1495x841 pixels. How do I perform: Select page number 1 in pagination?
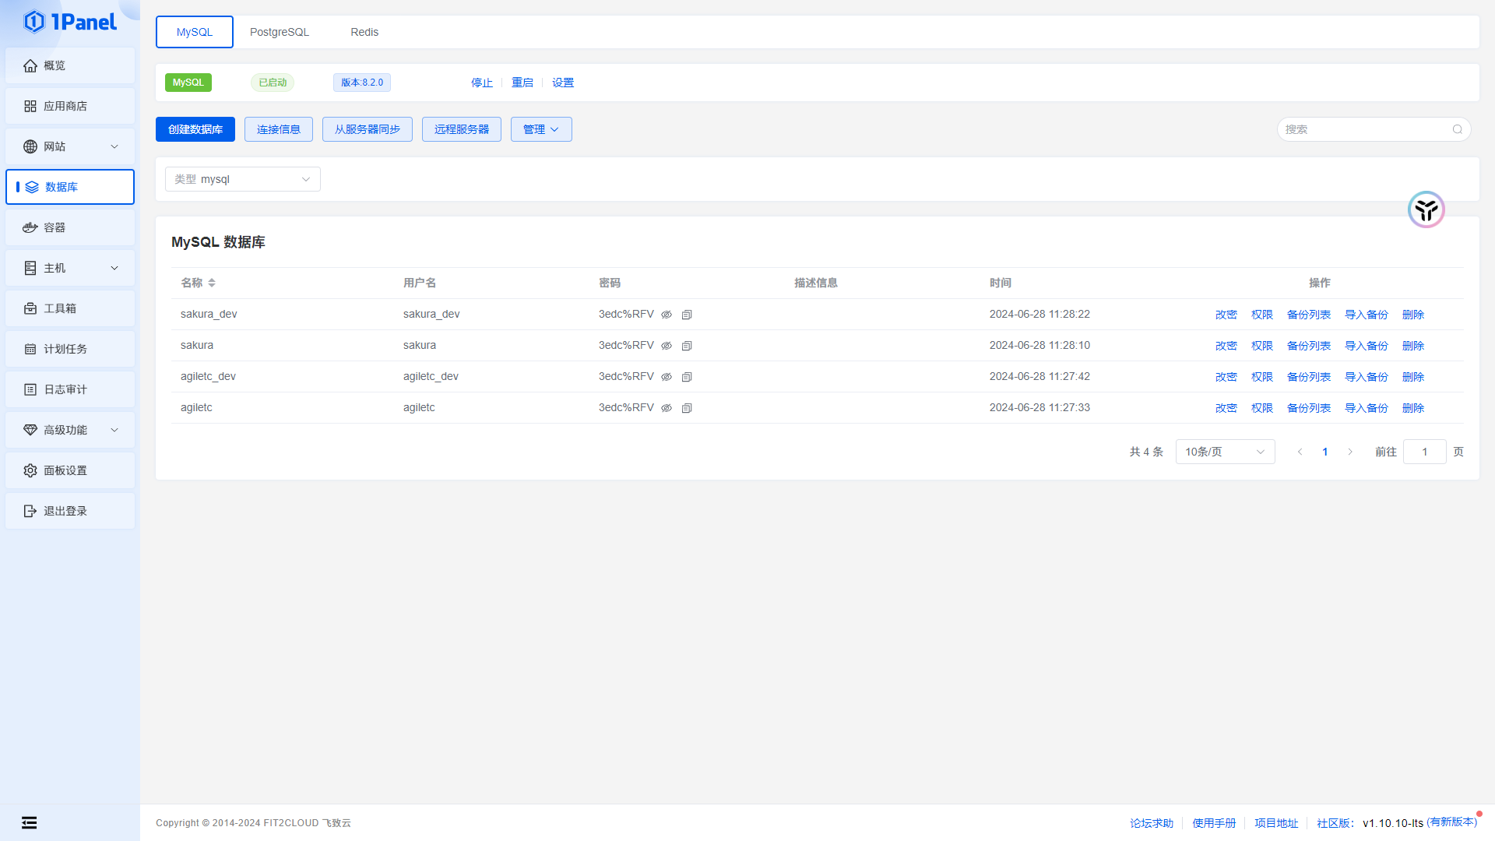tap(1325, 452)
